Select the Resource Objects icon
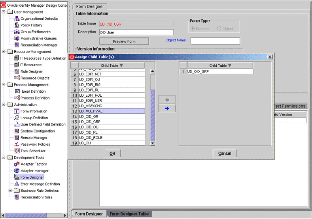 click(x=17, y=78)
